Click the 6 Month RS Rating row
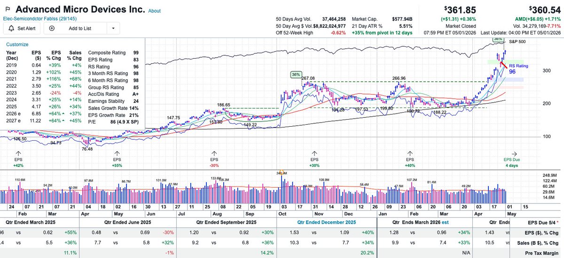The image size is (564, 258). point(114,80)
